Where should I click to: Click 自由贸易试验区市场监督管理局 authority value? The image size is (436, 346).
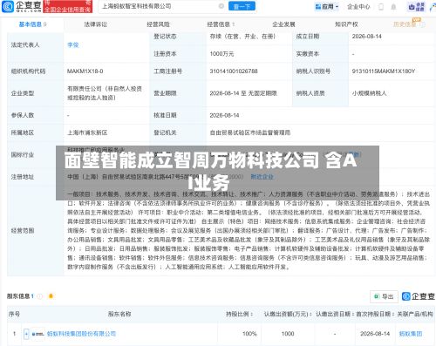coord(250,132)
